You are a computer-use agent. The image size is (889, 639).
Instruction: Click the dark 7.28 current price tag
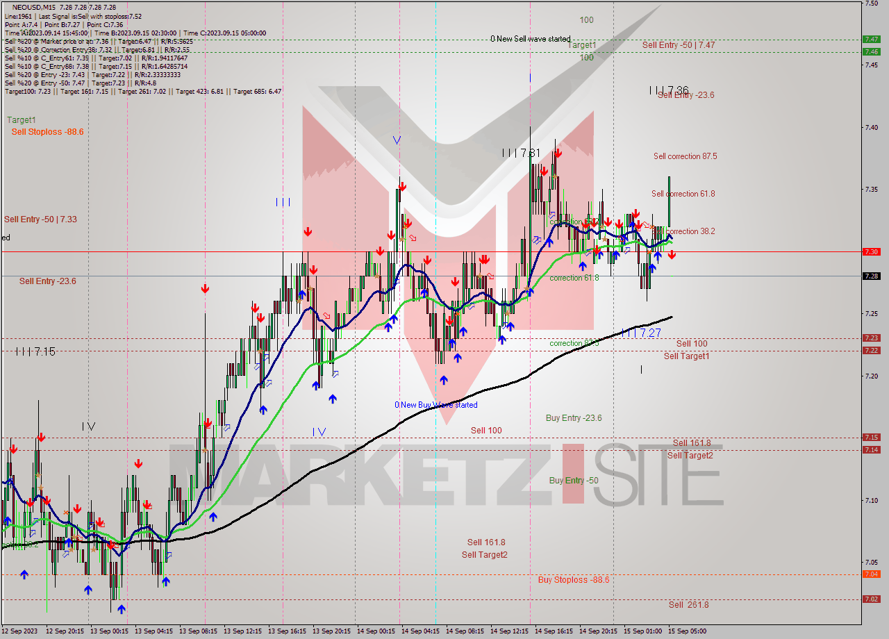pos(871,276)
